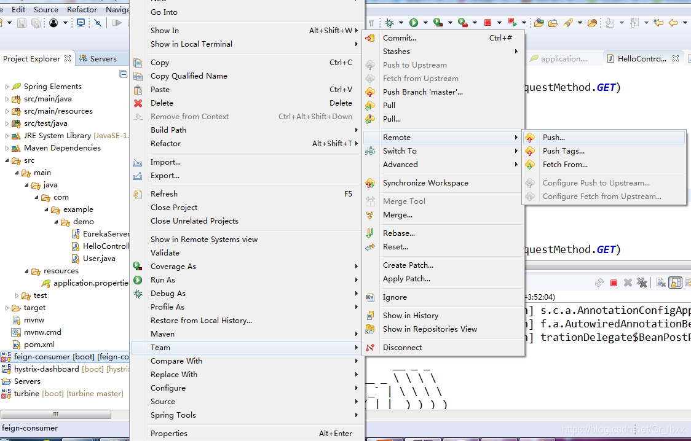
Task: Expand the test folder node
Action: coord(17,296)
